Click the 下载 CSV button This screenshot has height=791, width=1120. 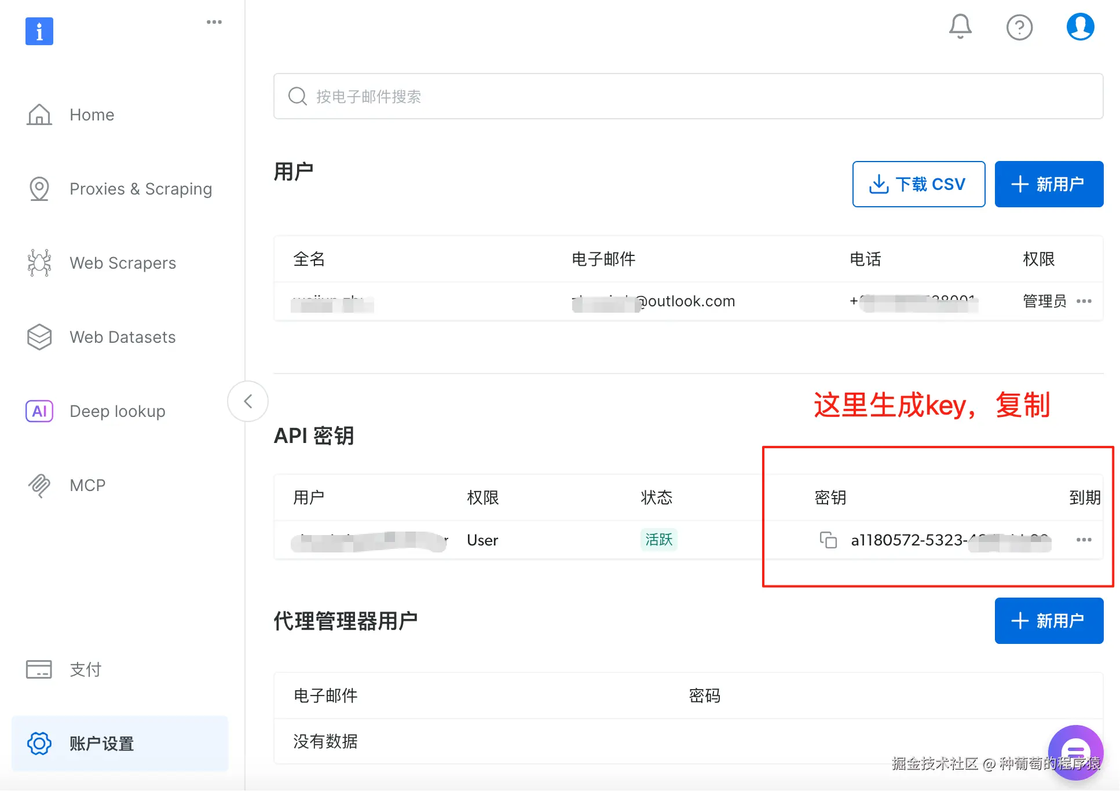[x=918, y=184]
